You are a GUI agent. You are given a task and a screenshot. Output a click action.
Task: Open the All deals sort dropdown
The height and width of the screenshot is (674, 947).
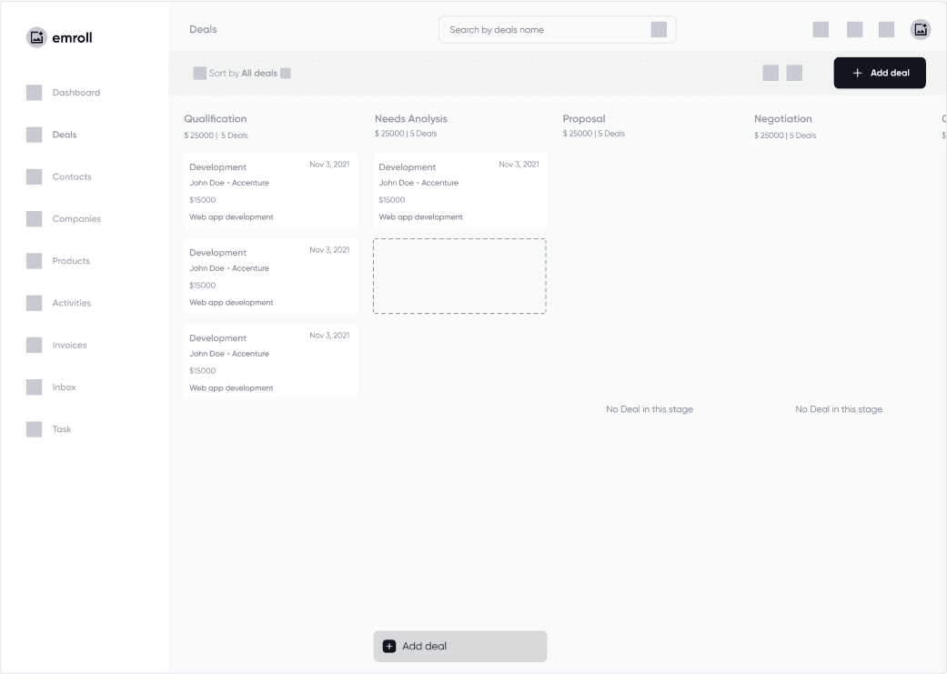[x=257, y=73]
